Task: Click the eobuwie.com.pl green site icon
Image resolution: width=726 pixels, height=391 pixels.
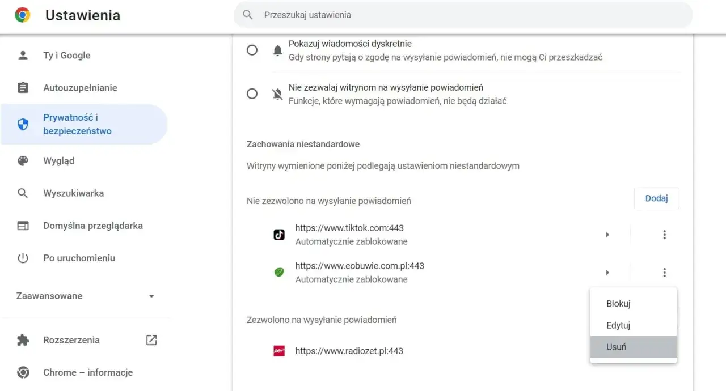Action: coord(278,272)
